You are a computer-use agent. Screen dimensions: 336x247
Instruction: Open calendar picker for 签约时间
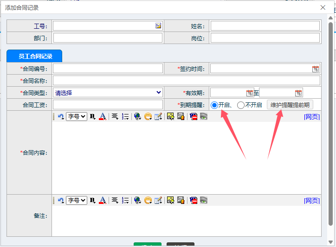click(x=316, y=69)
